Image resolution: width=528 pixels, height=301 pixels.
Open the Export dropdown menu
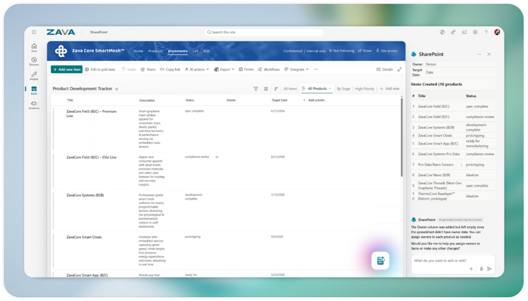[x=224, y=69]
